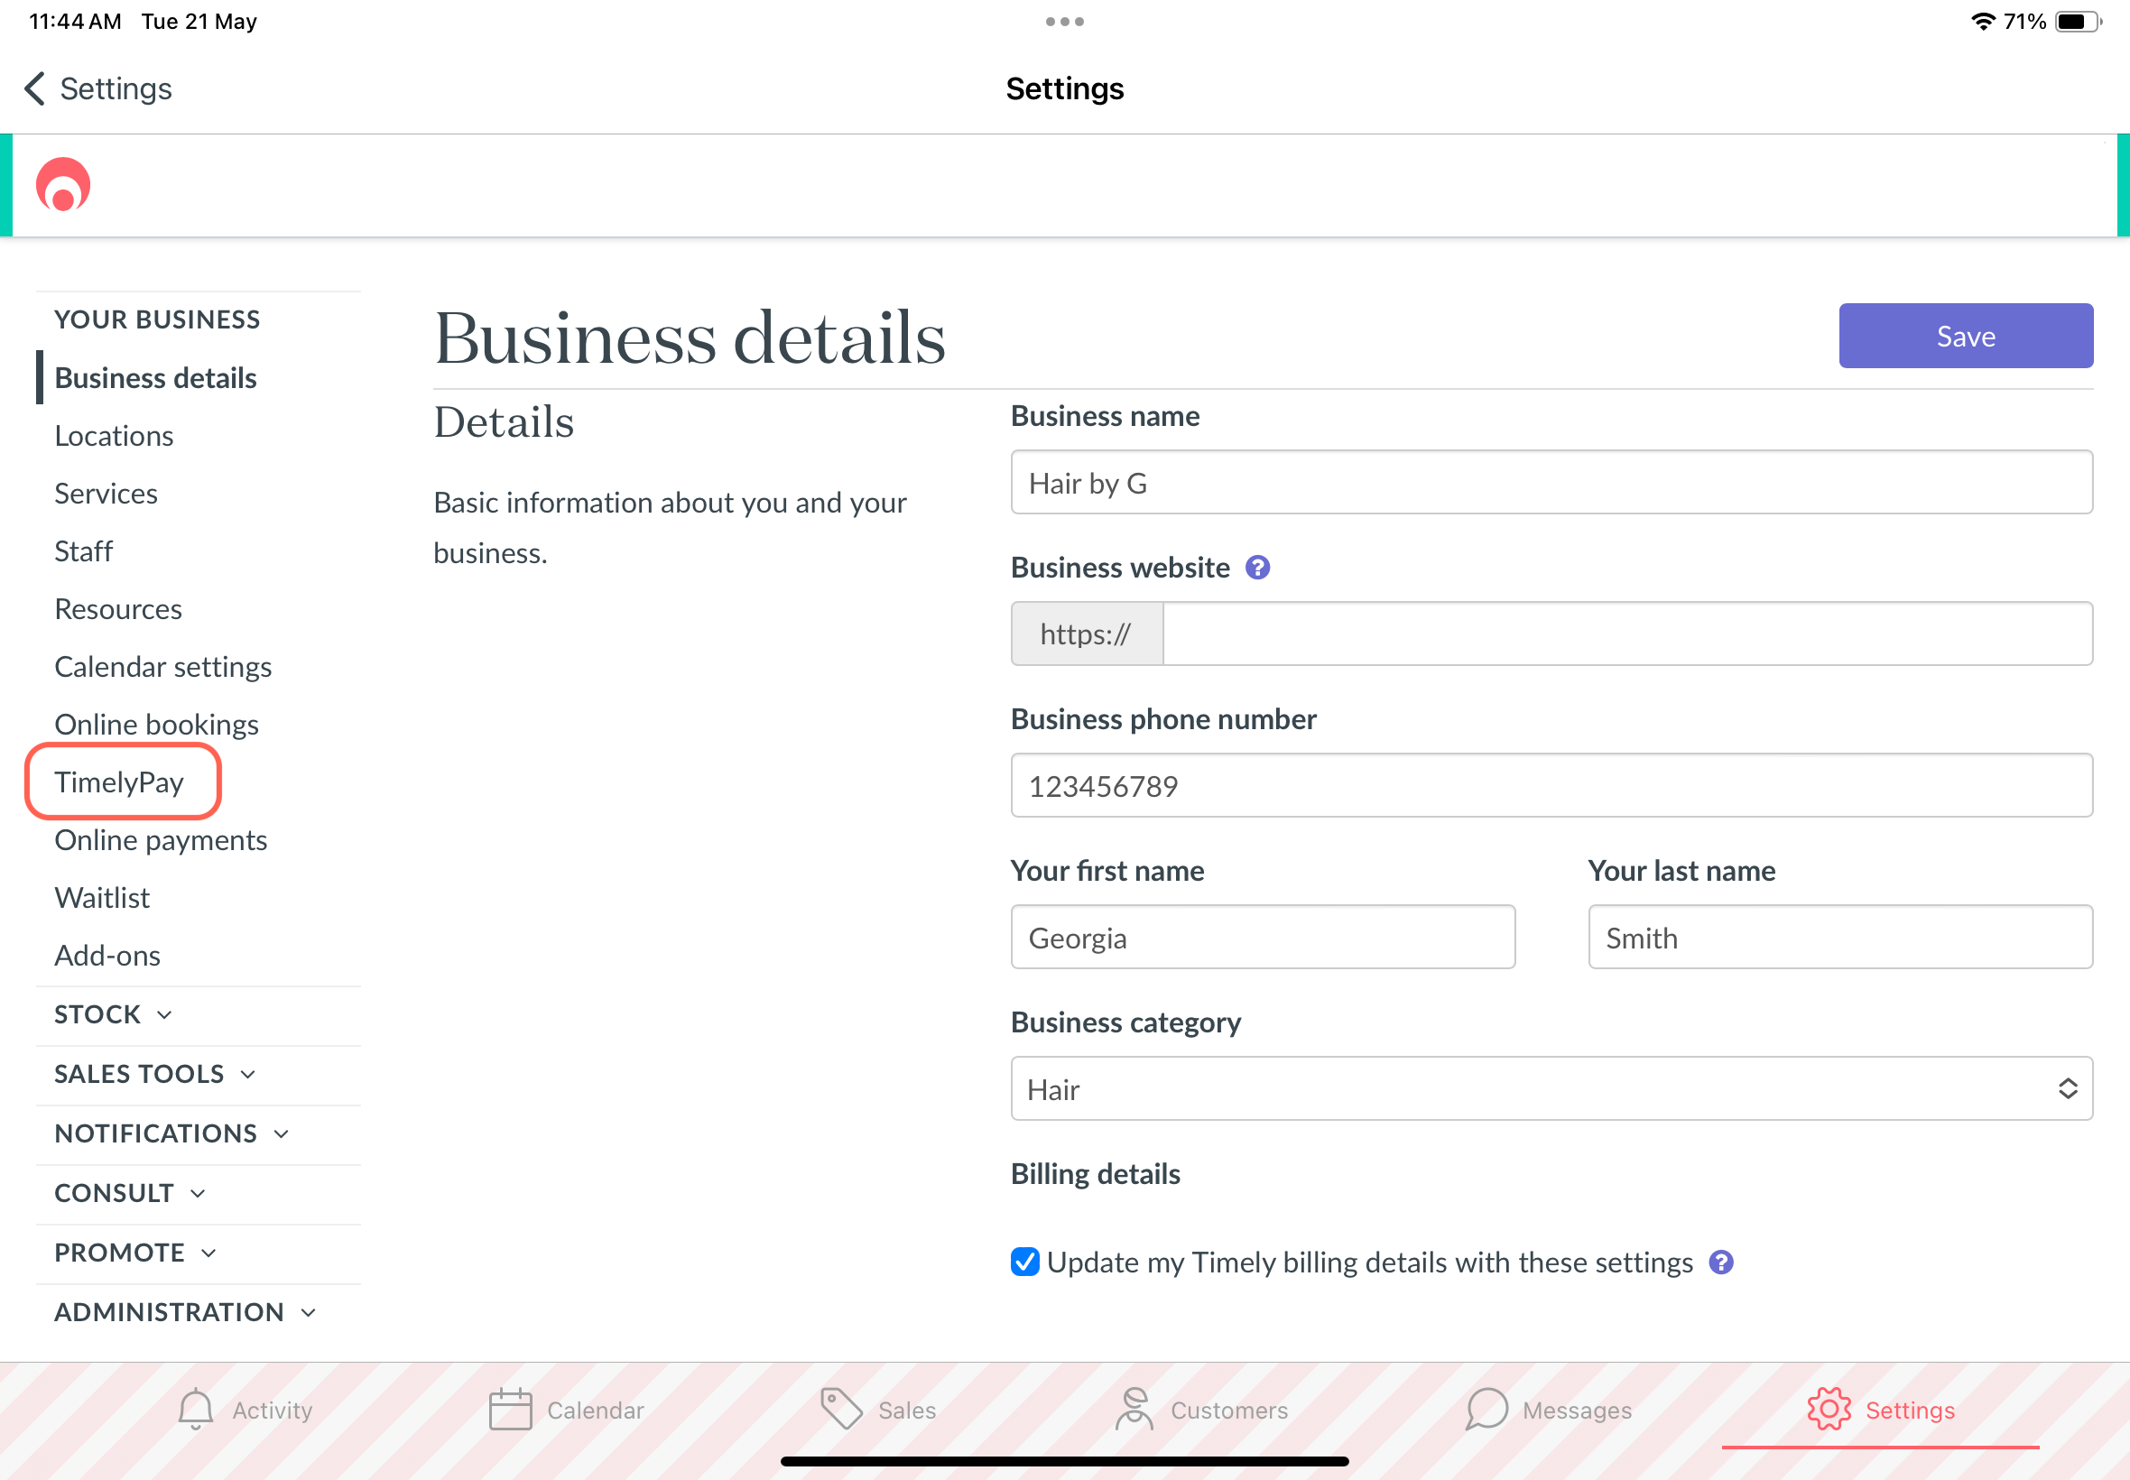
Task: Click help icon next to billing checkbox
Action: 1721,1263
